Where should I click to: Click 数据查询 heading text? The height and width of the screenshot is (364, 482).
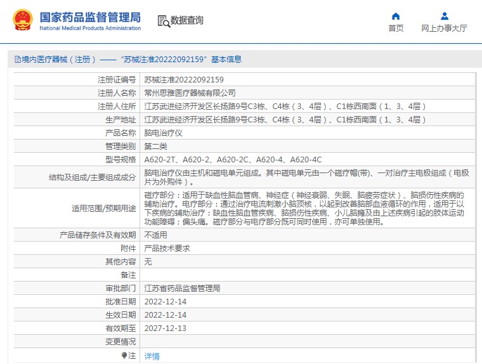[187, 20]
